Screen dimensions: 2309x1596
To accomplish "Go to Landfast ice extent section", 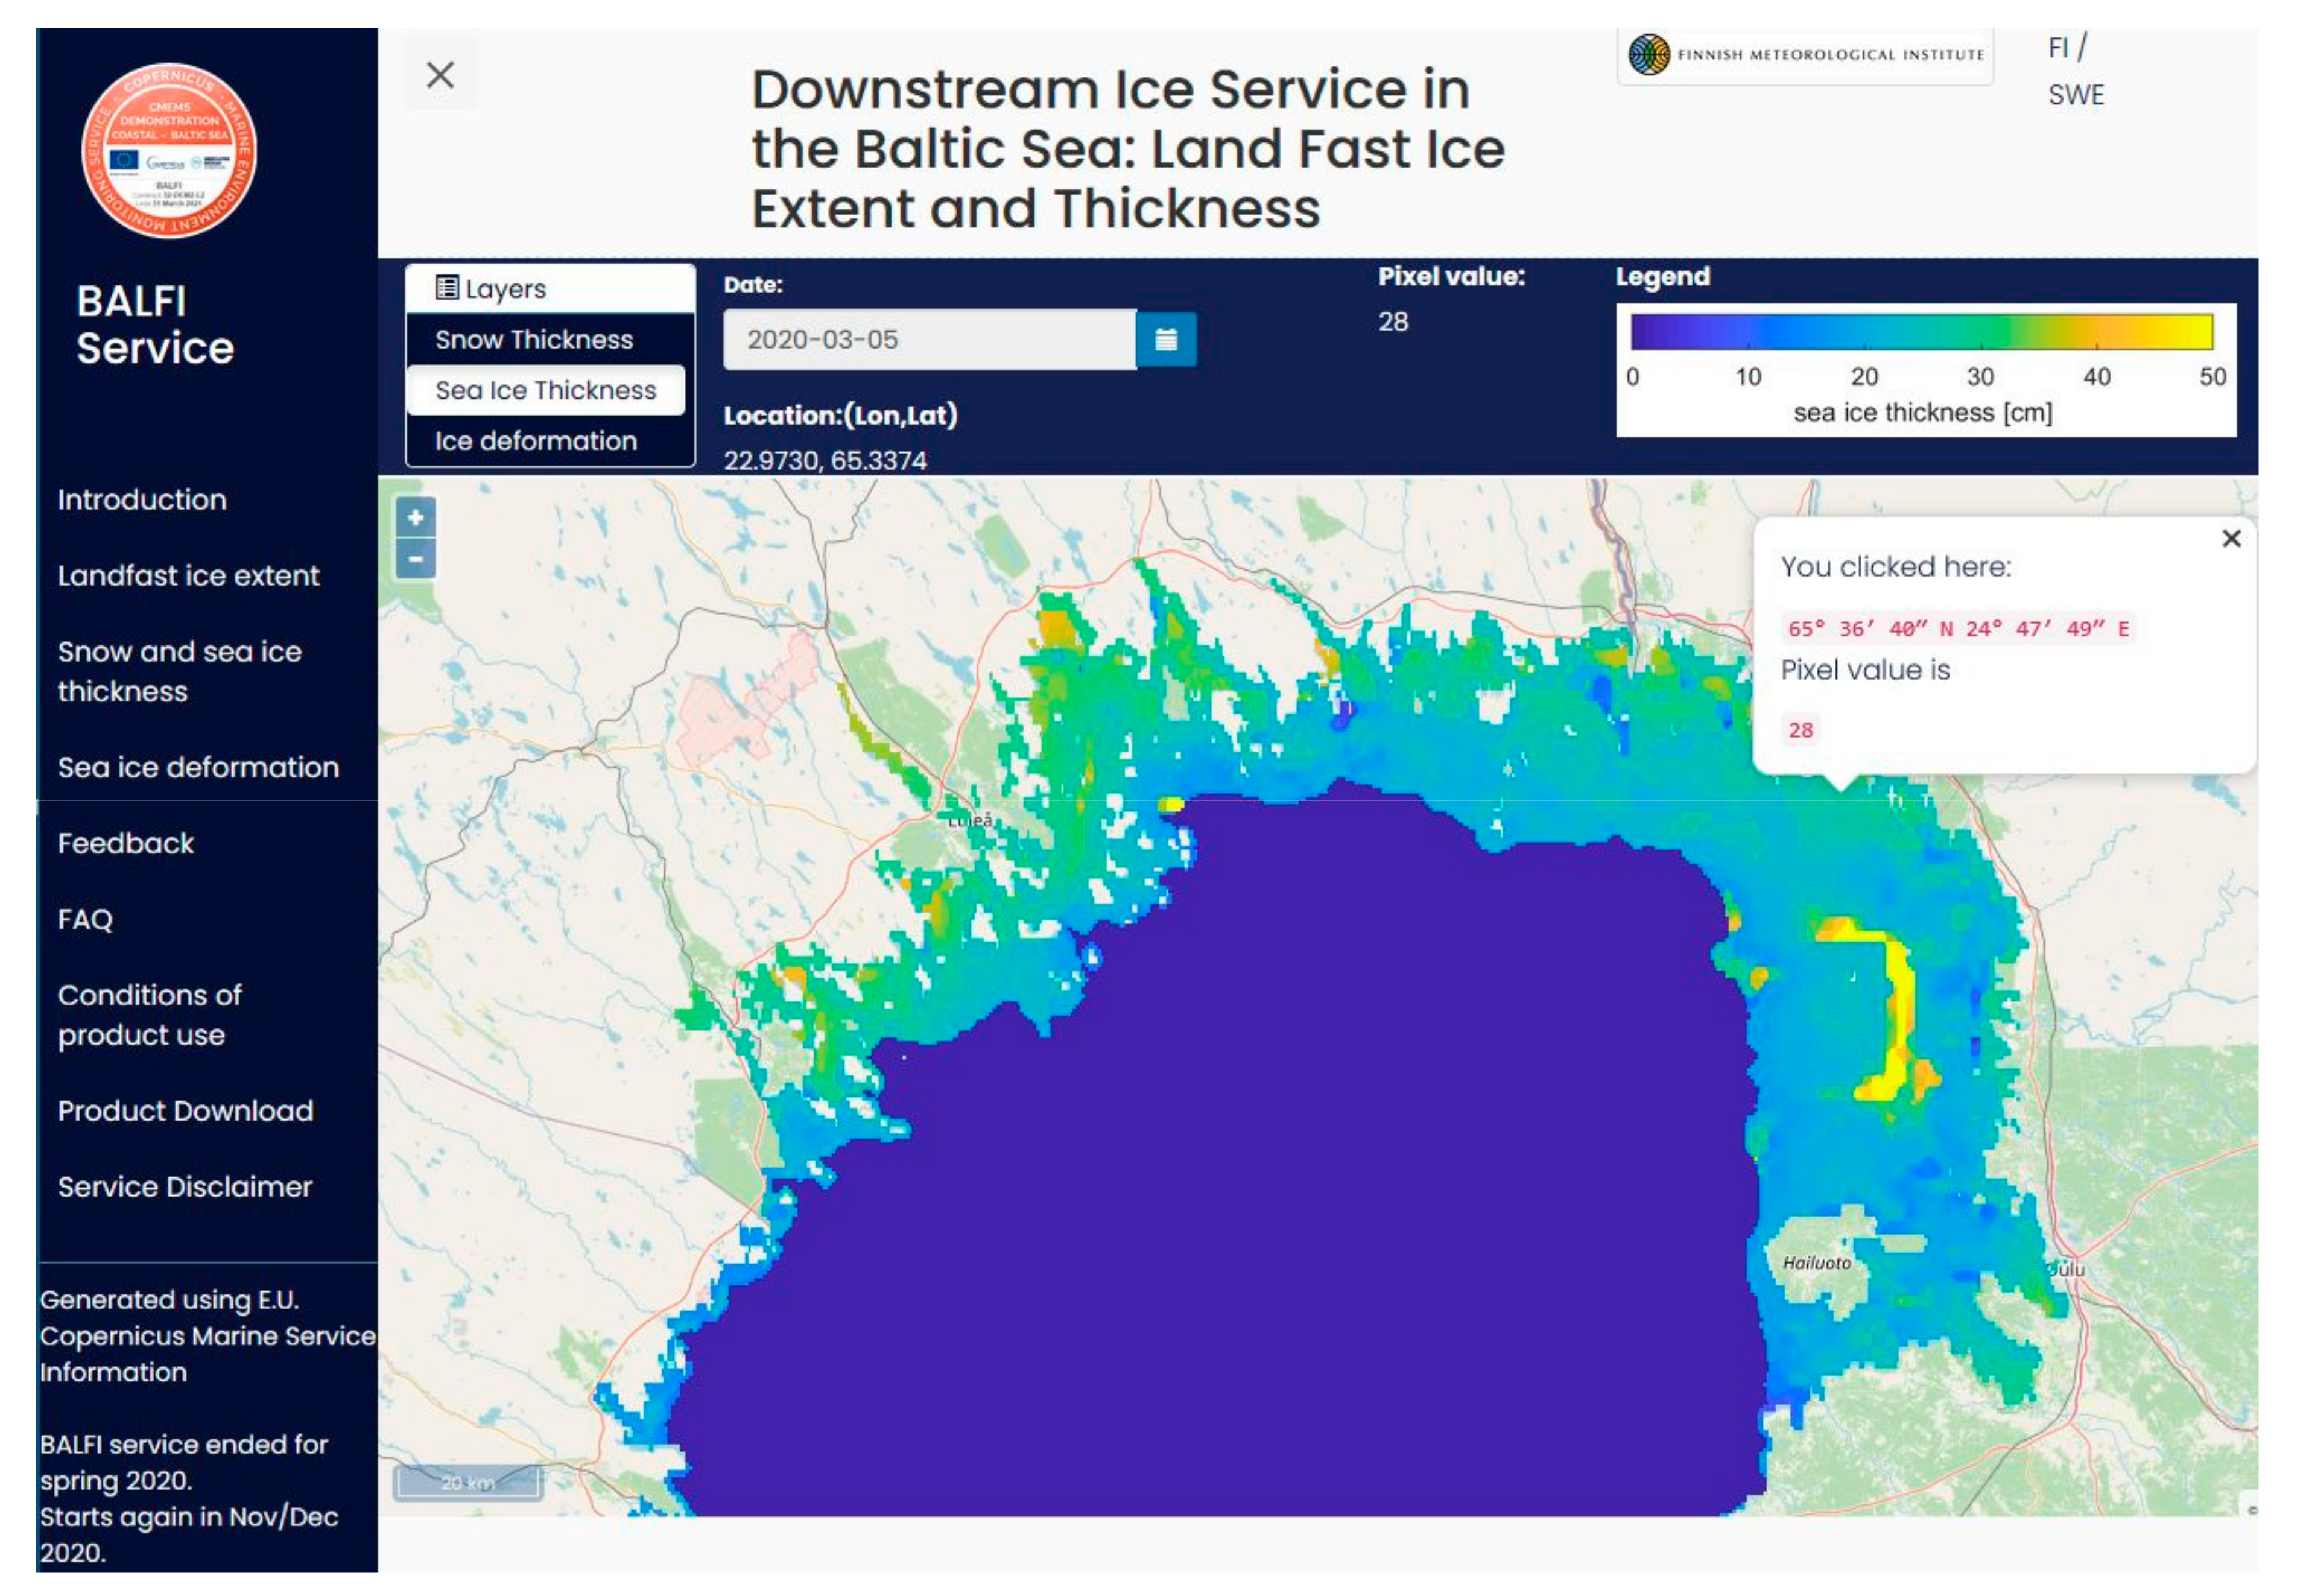I will click(188, 576).
